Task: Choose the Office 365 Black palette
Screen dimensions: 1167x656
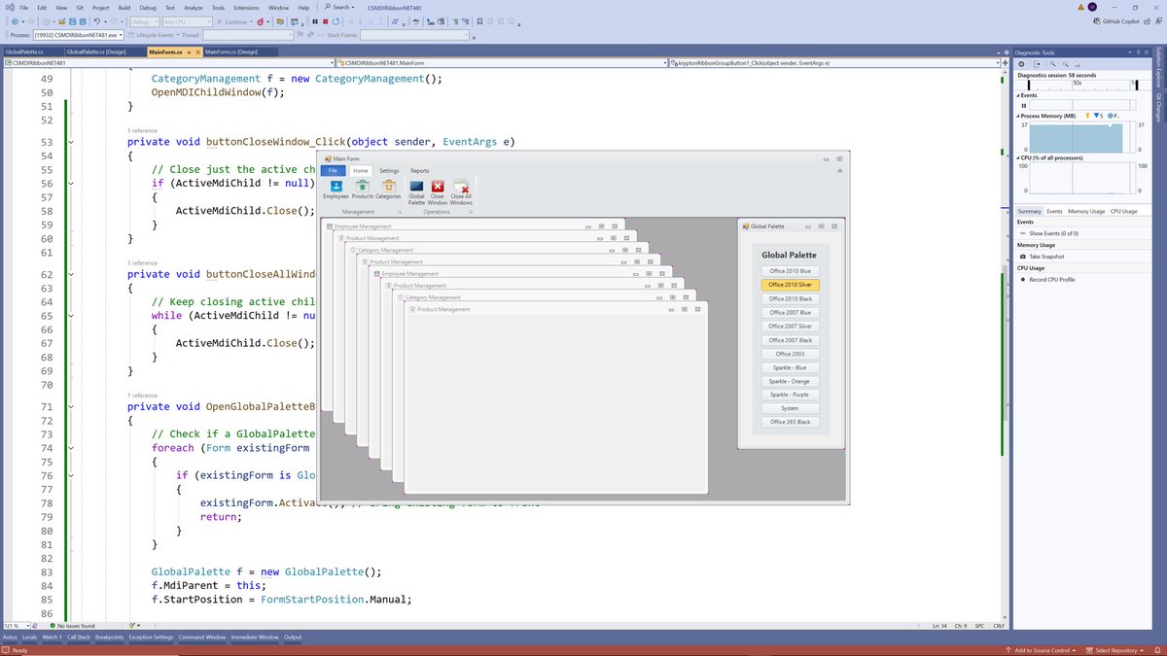Action: (790, 422)
